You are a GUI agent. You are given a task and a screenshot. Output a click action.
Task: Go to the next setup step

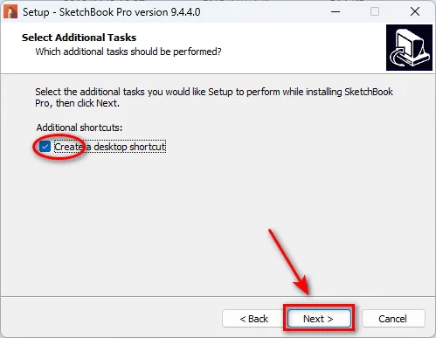319,319
